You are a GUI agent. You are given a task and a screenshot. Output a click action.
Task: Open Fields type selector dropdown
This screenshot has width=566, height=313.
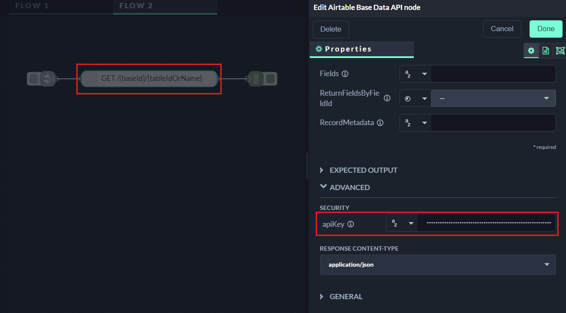coord(415,74)
